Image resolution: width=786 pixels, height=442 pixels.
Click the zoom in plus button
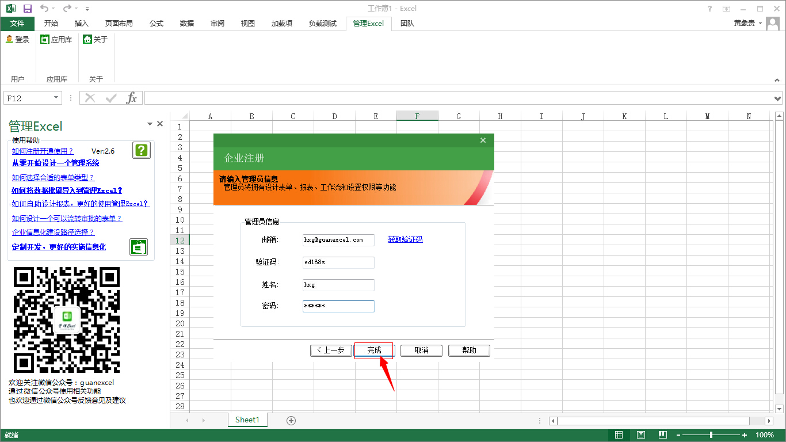point(745,435)
